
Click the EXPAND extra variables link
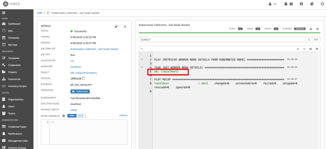point(124,115)
